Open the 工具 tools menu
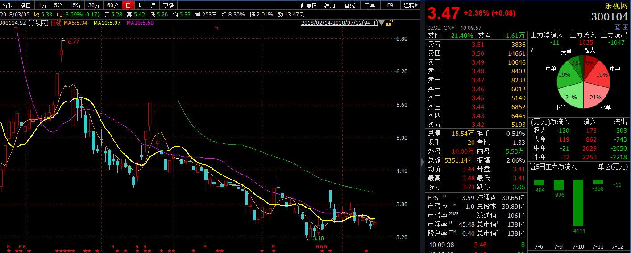 370,5
